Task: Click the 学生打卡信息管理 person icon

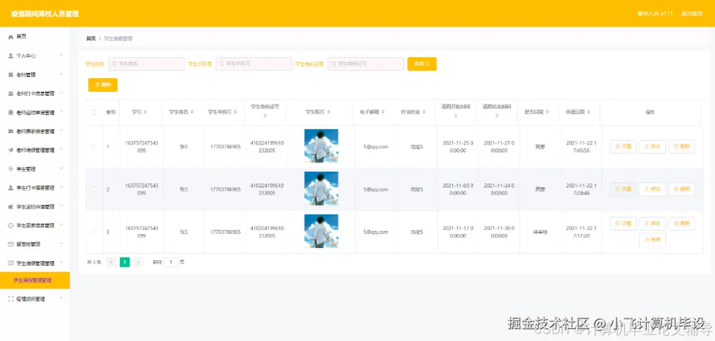Action: coord(10,187)
